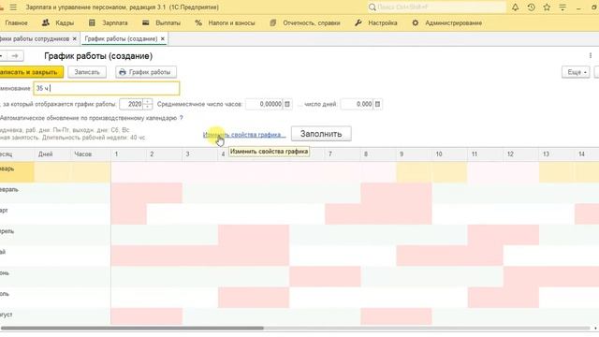Click the day 9 column header
This screenshot has width=599, height=337.
point(414,154)
